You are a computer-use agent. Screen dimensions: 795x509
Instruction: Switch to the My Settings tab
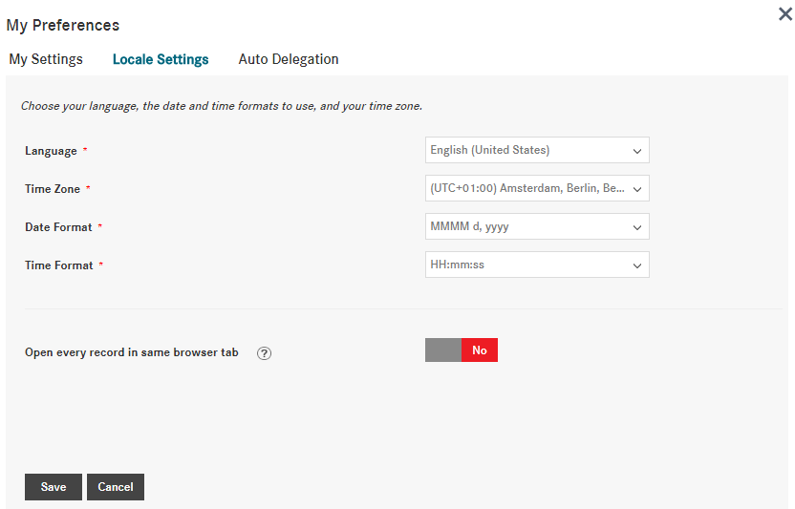(46, 59)
